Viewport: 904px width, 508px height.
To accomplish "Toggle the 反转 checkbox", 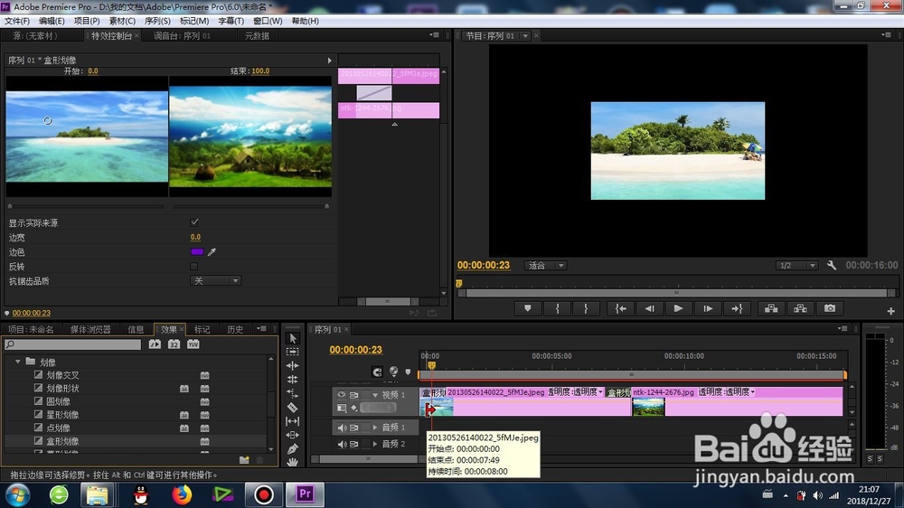I will pyautogui.click(x=194, y=267).
